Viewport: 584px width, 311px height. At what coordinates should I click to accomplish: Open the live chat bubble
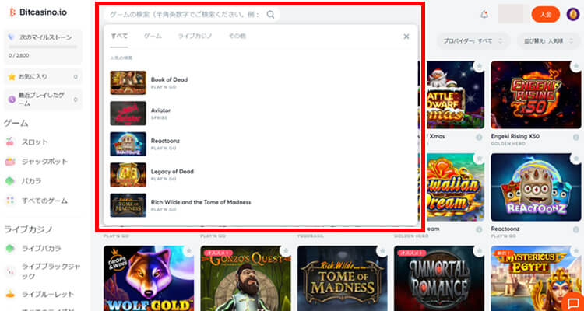pos(573,302)
